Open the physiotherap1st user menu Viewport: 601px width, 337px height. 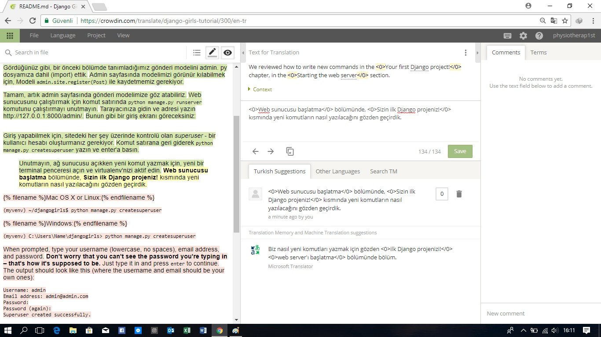click(x=573, y=36)
